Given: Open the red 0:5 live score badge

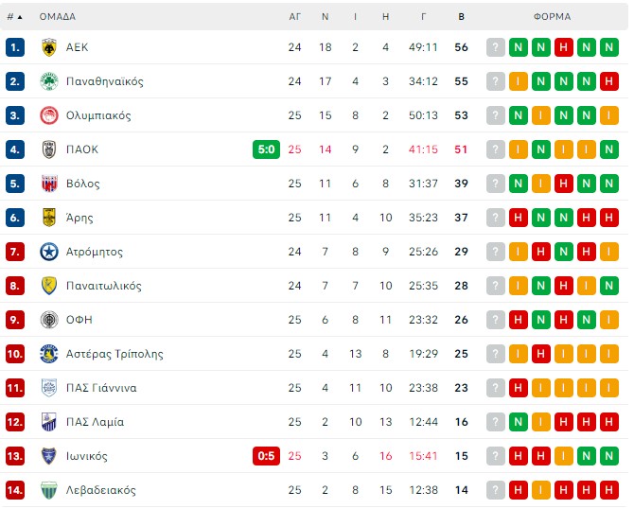Looking at the screenshot, I should pos(266,456).
